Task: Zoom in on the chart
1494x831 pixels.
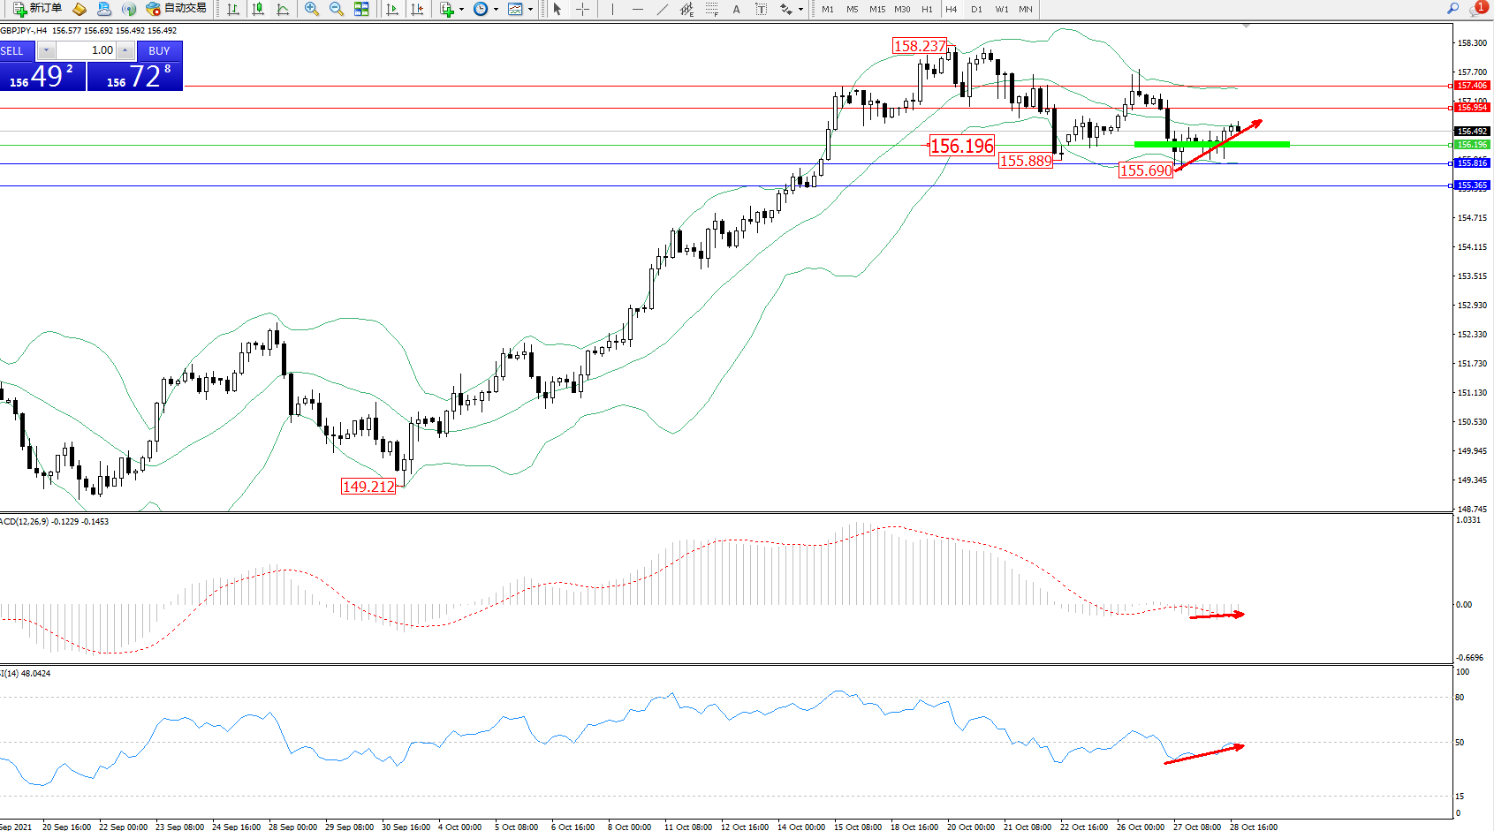Action: pyautogui.click(x=311, y=9)
